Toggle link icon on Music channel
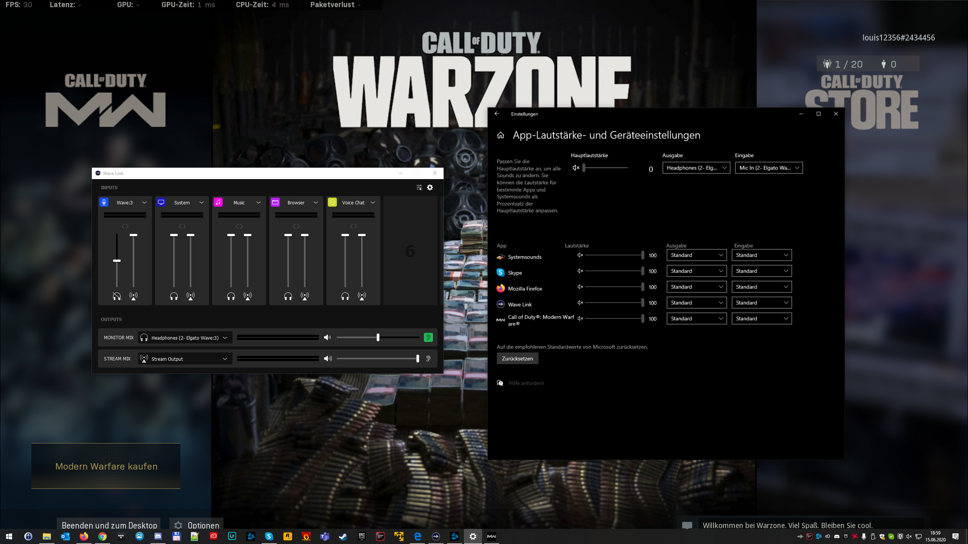 pyautogui.click(x=239, y=226)
